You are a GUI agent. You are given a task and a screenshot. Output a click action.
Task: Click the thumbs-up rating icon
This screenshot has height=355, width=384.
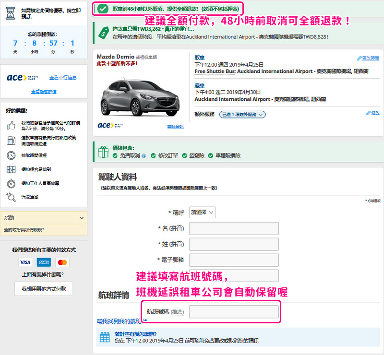tap(11, 126)
